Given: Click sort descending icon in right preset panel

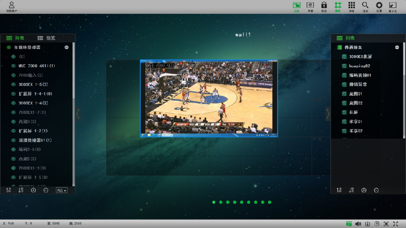Looking at the screenshot, I should 351,190.
